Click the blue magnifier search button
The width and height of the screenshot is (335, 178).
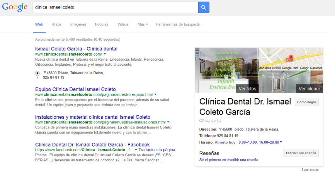[x=204, y=7]
